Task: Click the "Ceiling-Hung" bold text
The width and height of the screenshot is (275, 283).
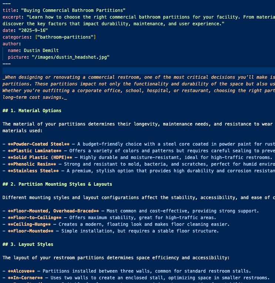Action: 29,224
